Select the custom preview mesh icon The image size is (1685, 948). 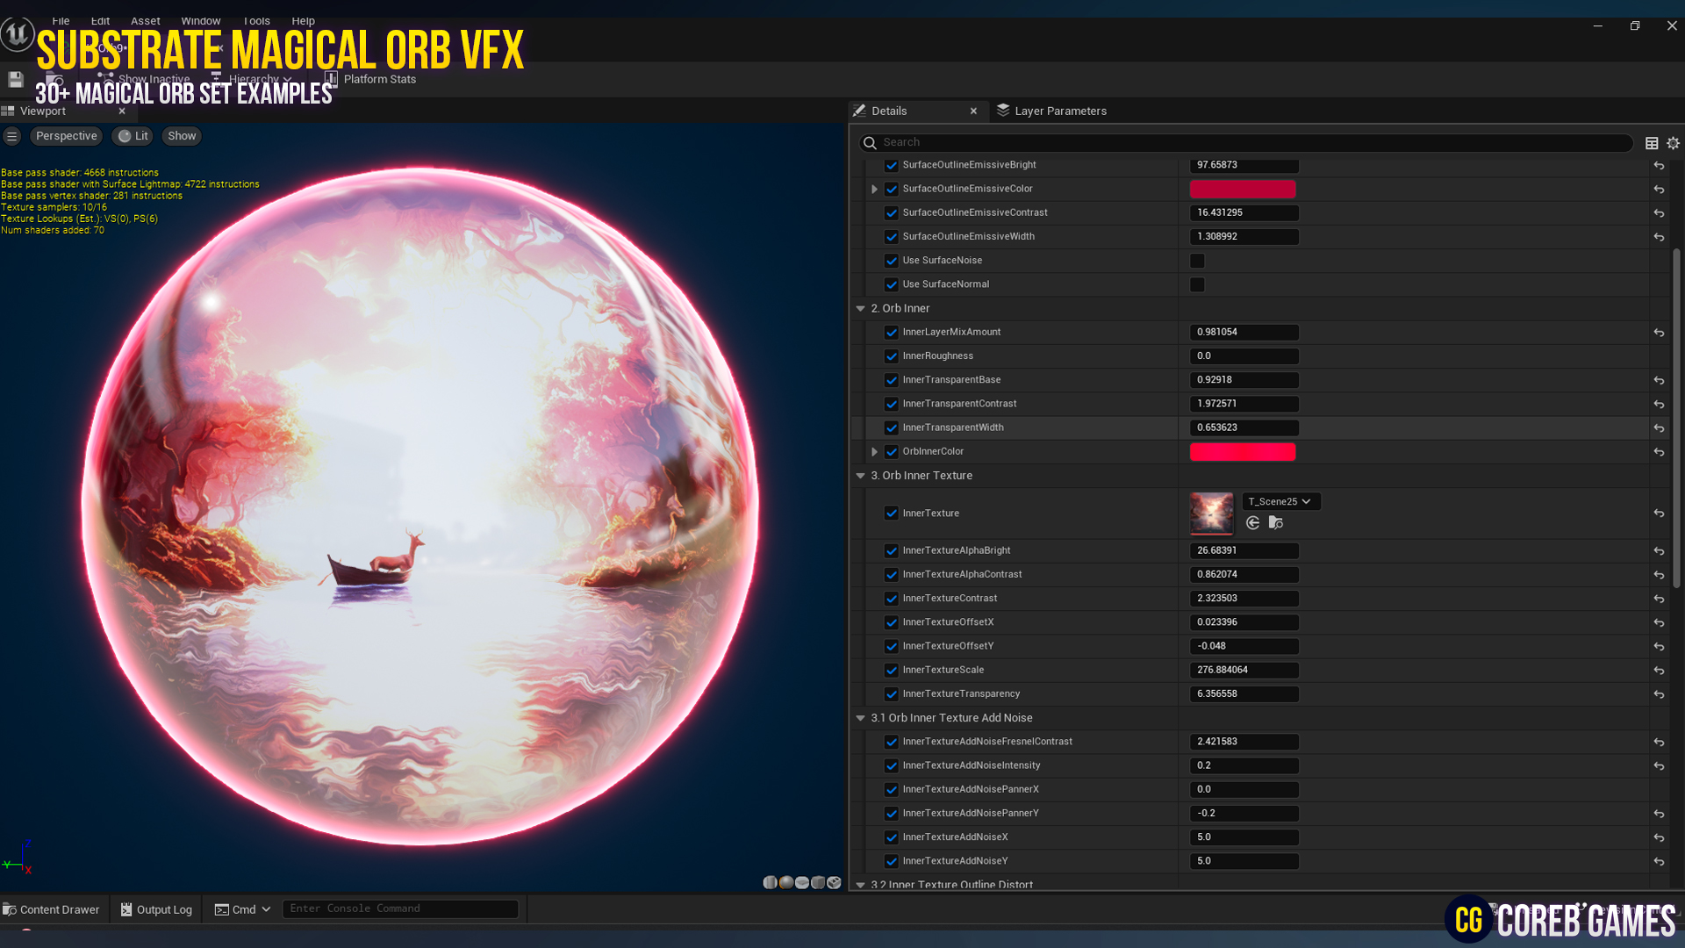834,882
